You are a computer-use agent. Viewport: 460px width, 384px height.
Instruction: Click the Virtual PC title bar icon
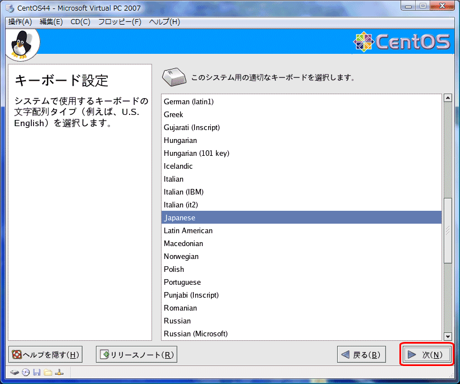(10, 8)
